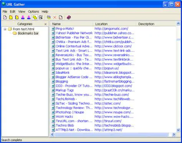Click the http://siztec.com/ location
The width and height of the screenshot is (182, 143).
[108, 103]
